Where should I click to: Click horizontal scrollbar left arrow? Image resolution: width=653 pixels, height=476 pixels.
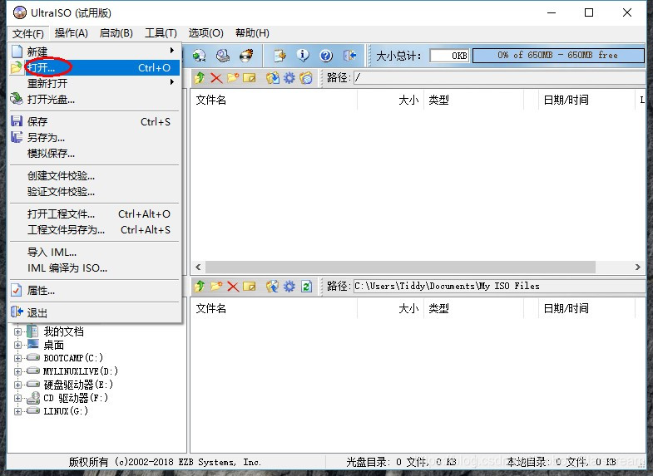tap(198, 267)
